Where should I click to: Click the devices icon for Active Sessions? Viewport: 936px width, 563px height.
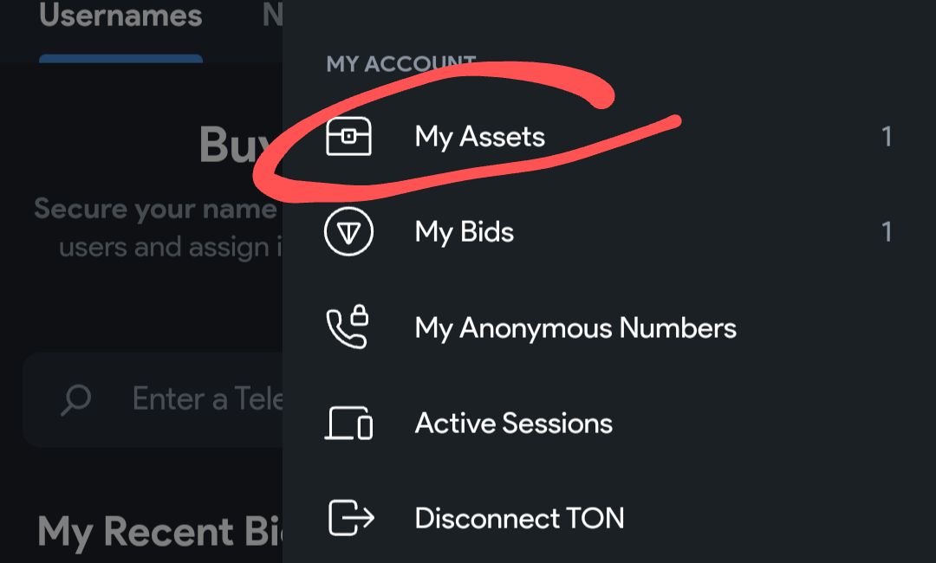coord(348,424)
